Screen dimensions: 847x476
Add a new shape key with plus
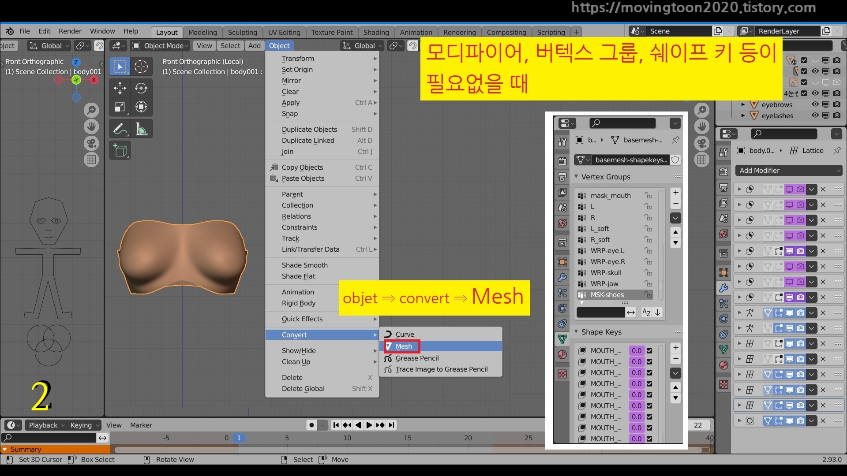[x=676, y=348]
